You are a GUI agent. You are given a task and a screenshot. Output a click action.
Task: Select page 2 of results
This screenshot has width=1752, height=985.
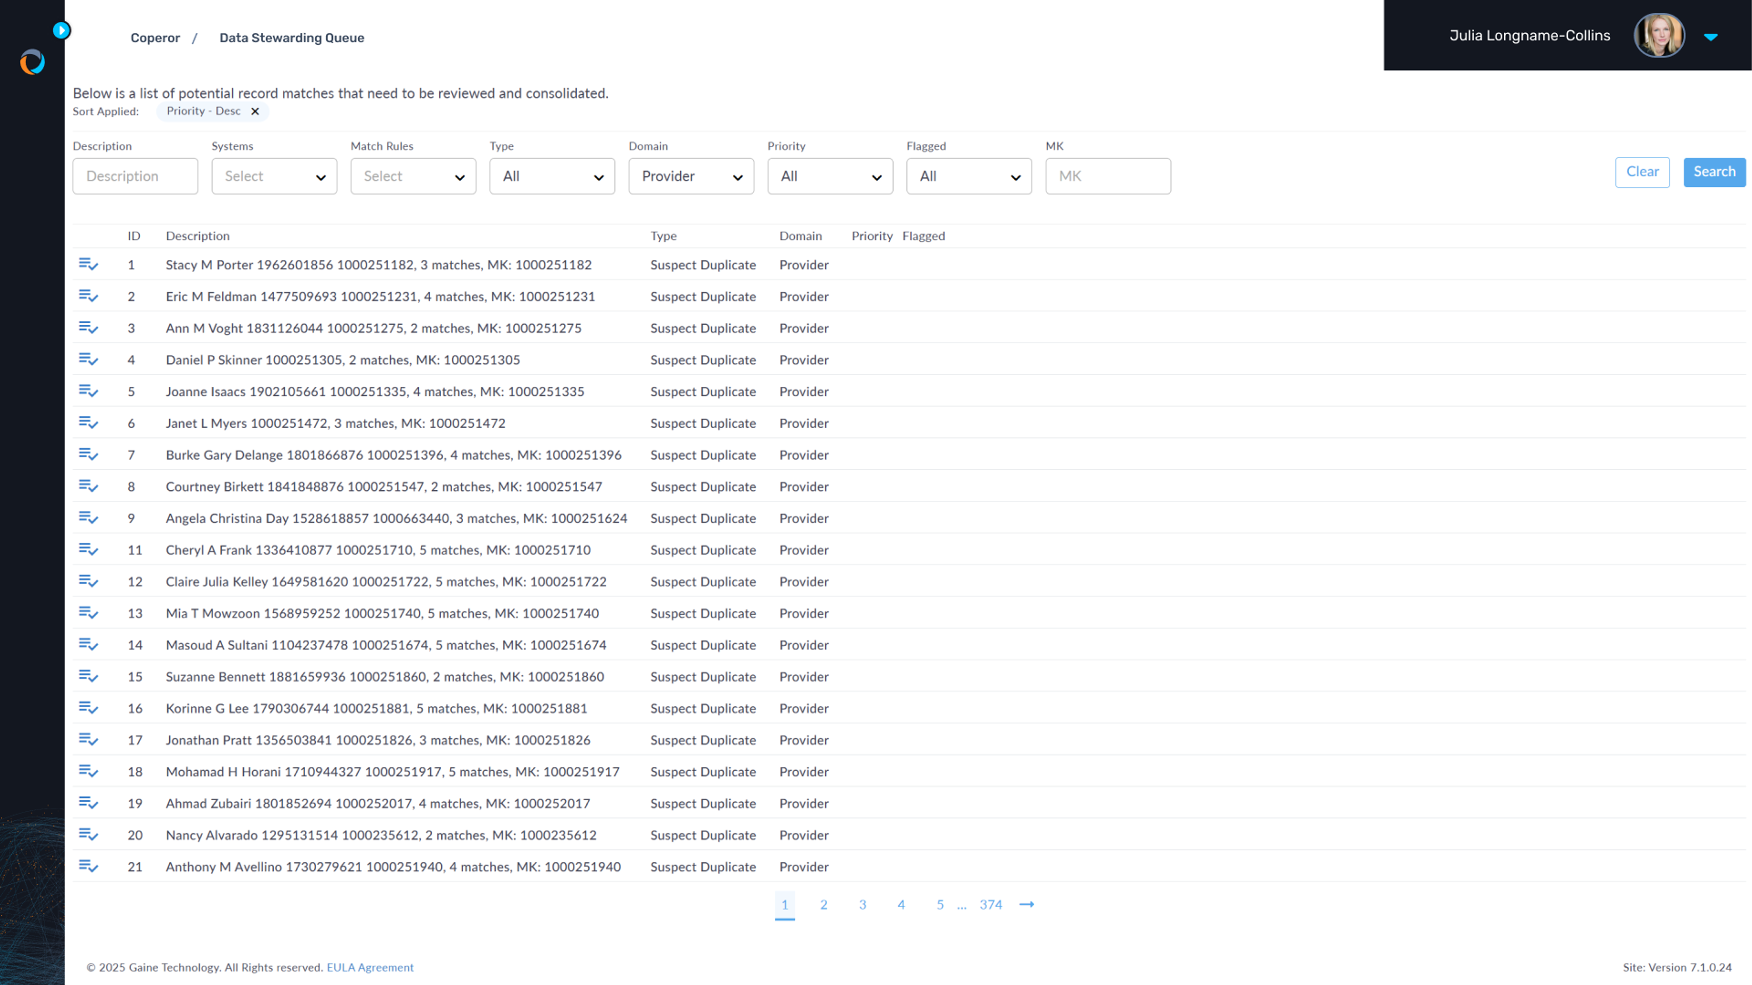(823, 904)
